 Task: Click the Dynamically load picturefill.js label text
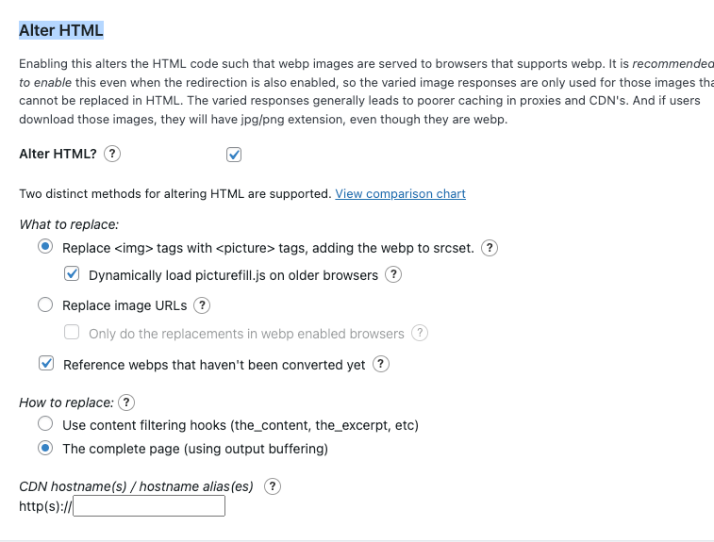(x=233, y=276)
